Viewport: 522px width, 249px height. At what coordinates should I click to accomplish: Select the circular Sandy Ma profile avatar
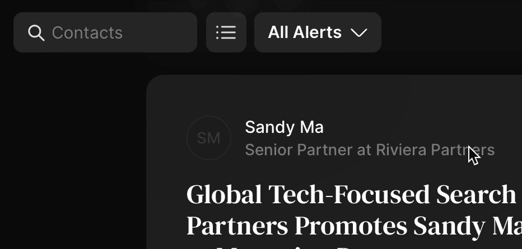pos(209,138)
